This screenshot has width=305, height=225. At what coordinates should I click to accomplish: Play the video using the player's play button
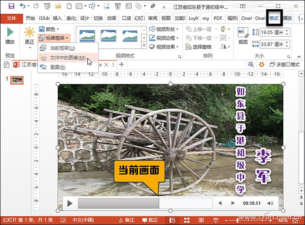(x=70, y=203)
